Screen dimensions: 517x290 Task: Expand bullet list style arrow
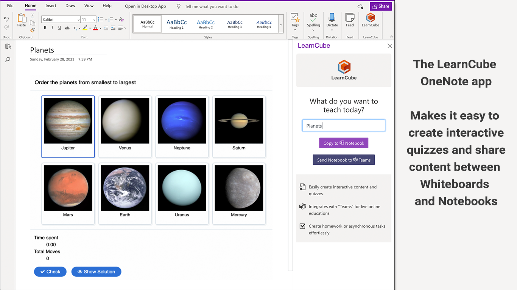tap(105, 20)
